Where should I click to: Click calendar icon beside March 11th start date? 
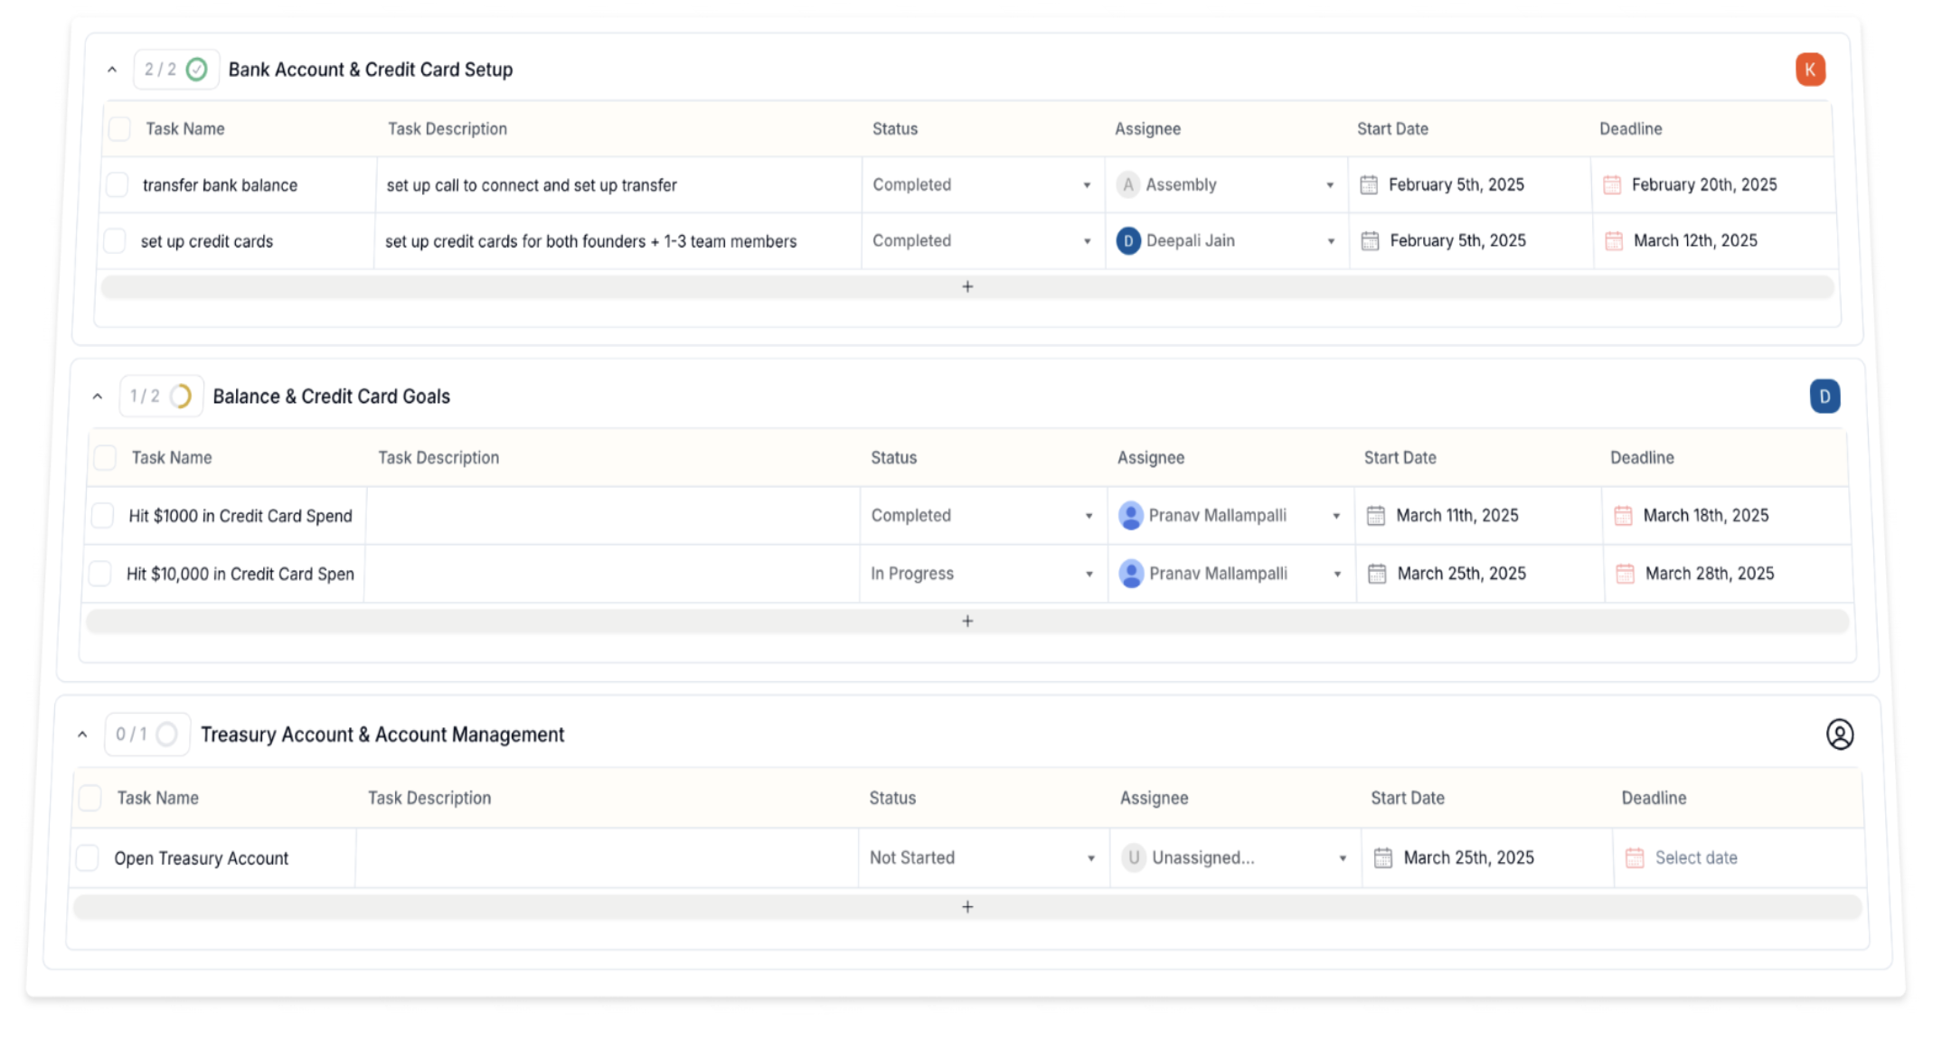click(1375, 516)
